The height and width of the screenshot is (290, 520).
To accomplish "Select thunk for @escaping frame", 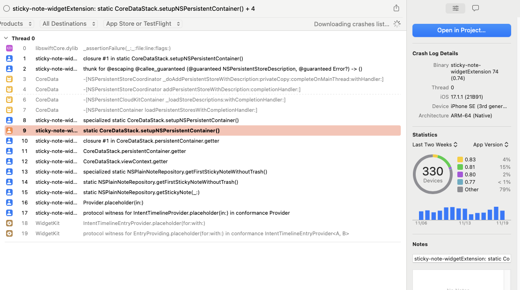I will (223, 69).
